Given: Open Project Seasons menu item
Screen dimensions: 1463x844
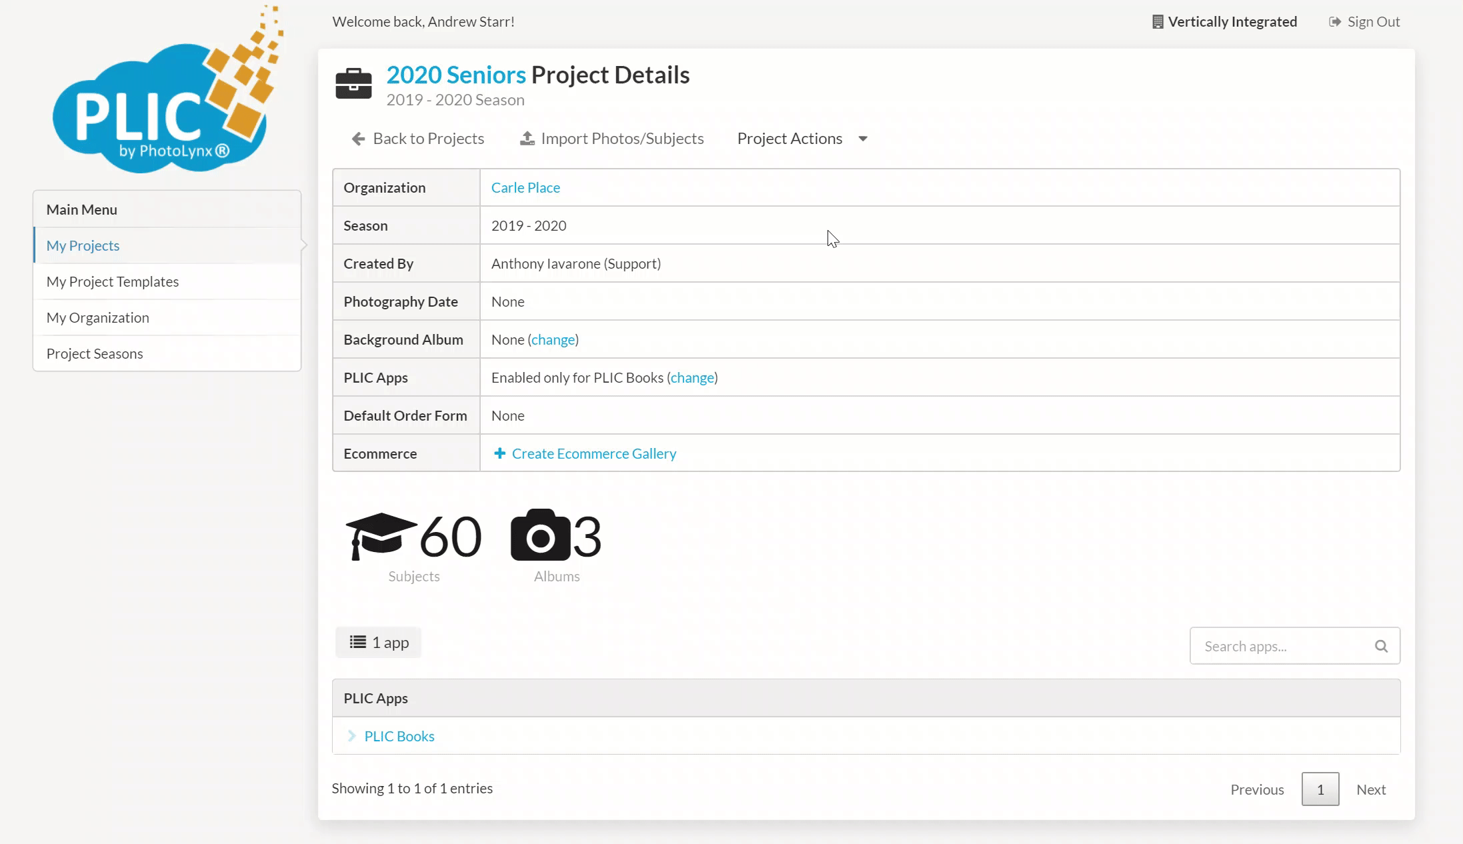Looking at the screenshot, I should (167, 353).
